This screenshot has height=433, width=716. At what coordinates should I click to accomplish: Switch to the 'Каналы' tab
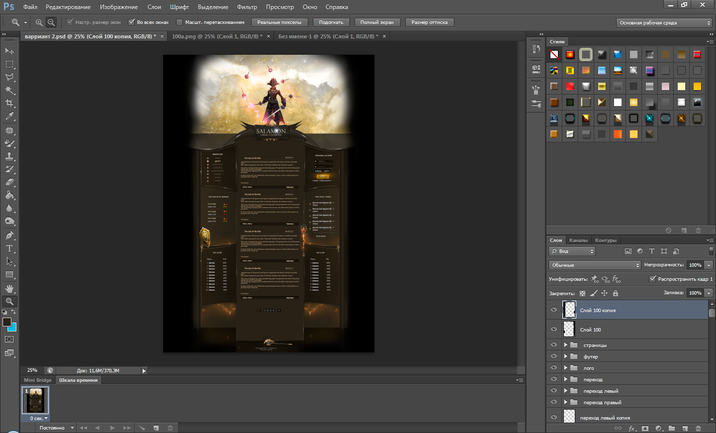(578, 240)
